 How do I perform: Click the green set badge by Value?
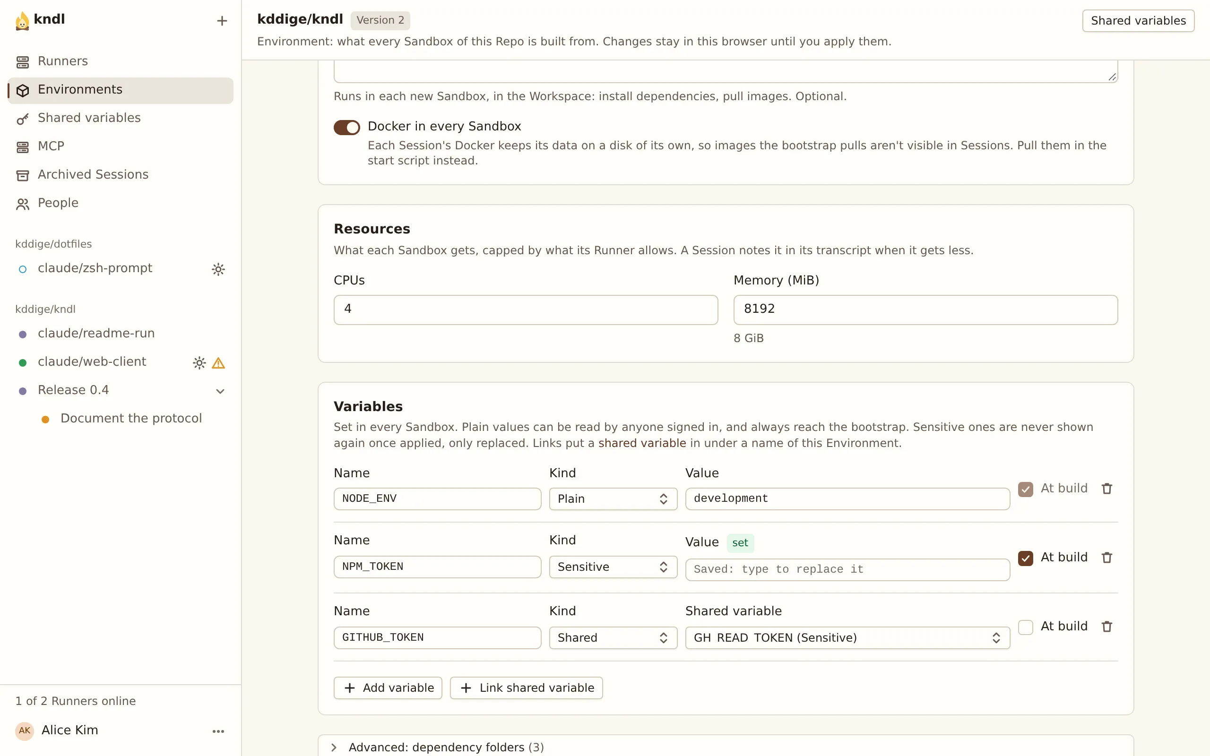click(740, 543)
